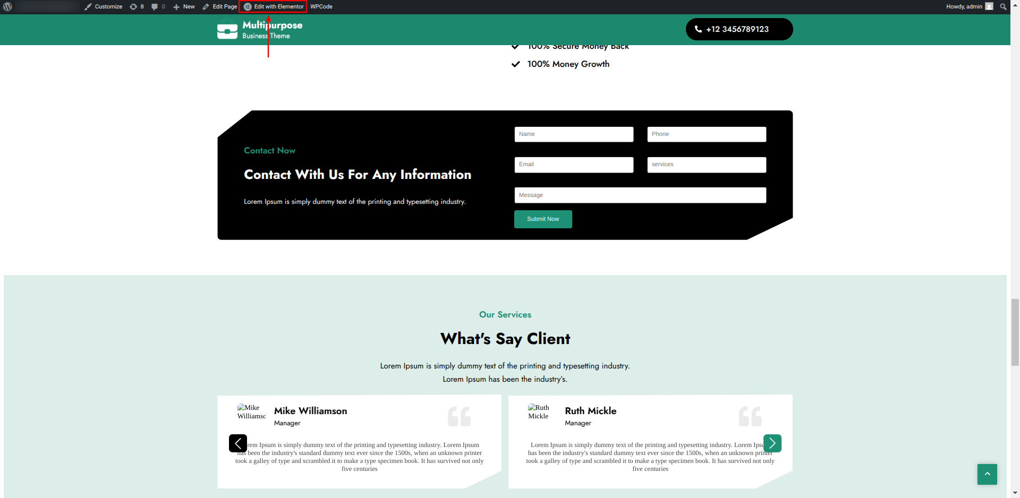Screen dimensions: 1020x498
Task: Open the New content menu
Action: pos(184,6)
